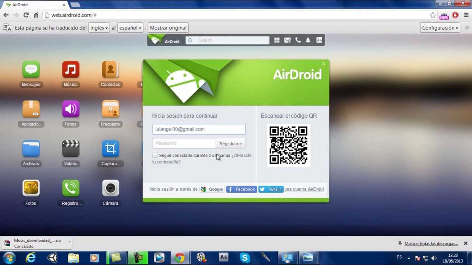This screenshot has width=472, height=265.
Task: Sign in through Facebook button
Action: 242,189
